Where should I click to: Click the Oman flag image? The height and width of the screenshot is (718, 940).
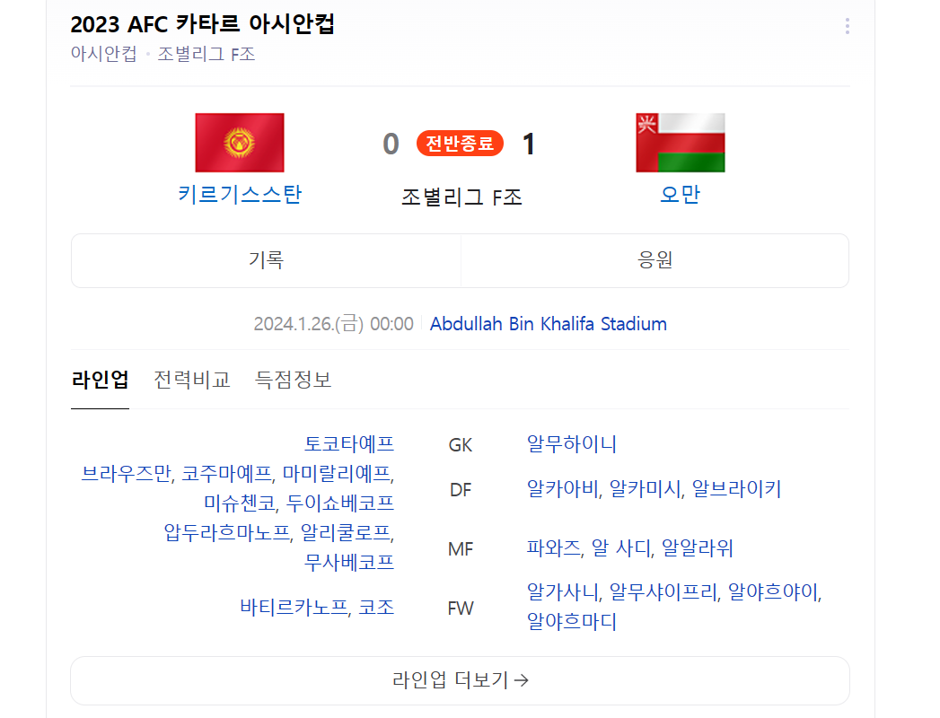pos(681,142)
